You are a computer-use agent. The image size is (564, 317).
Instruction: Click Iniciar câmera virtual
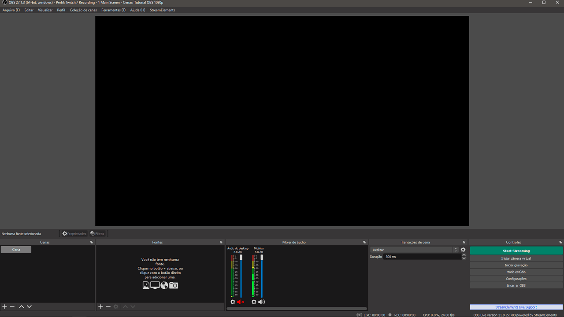coord(516,258)
